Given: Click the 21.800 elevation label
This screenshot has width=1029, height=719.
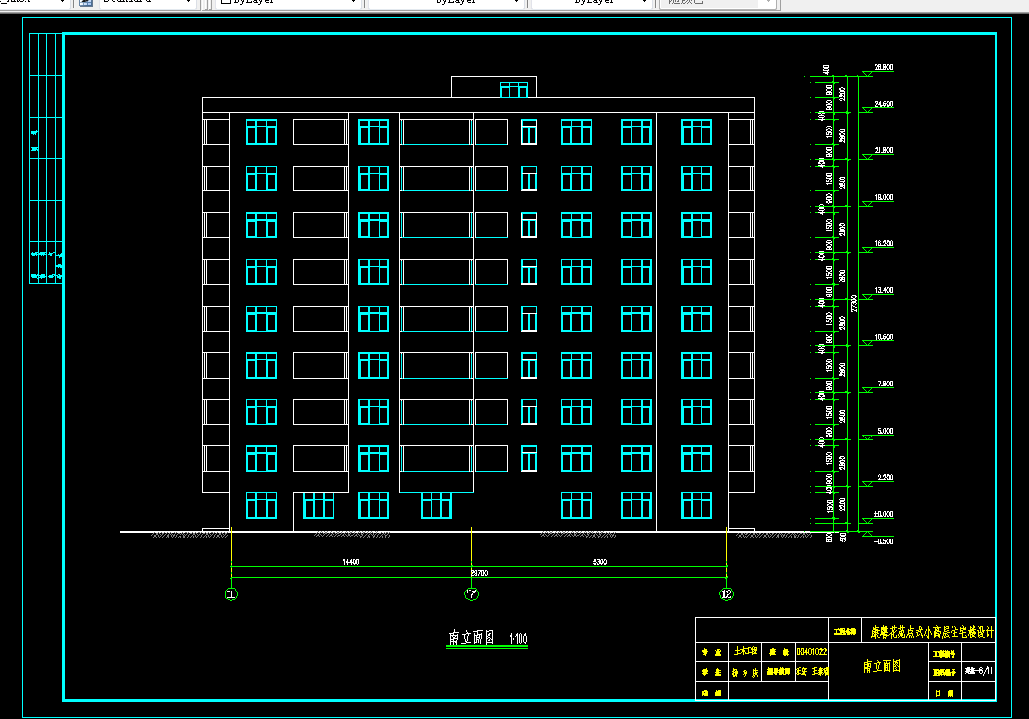Looking at the screenshot, I should 883,151.
